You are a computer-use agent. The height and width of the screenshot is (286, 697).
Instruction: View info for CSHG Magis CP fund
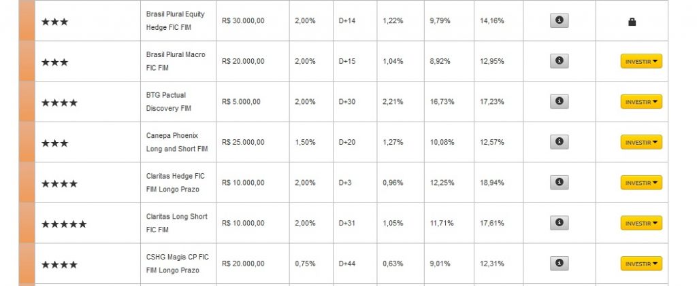(559, 264)
